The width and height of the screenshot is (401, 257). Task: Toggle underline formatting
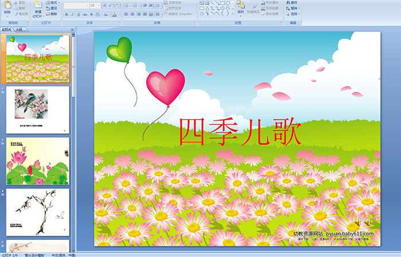coord(77,14)
